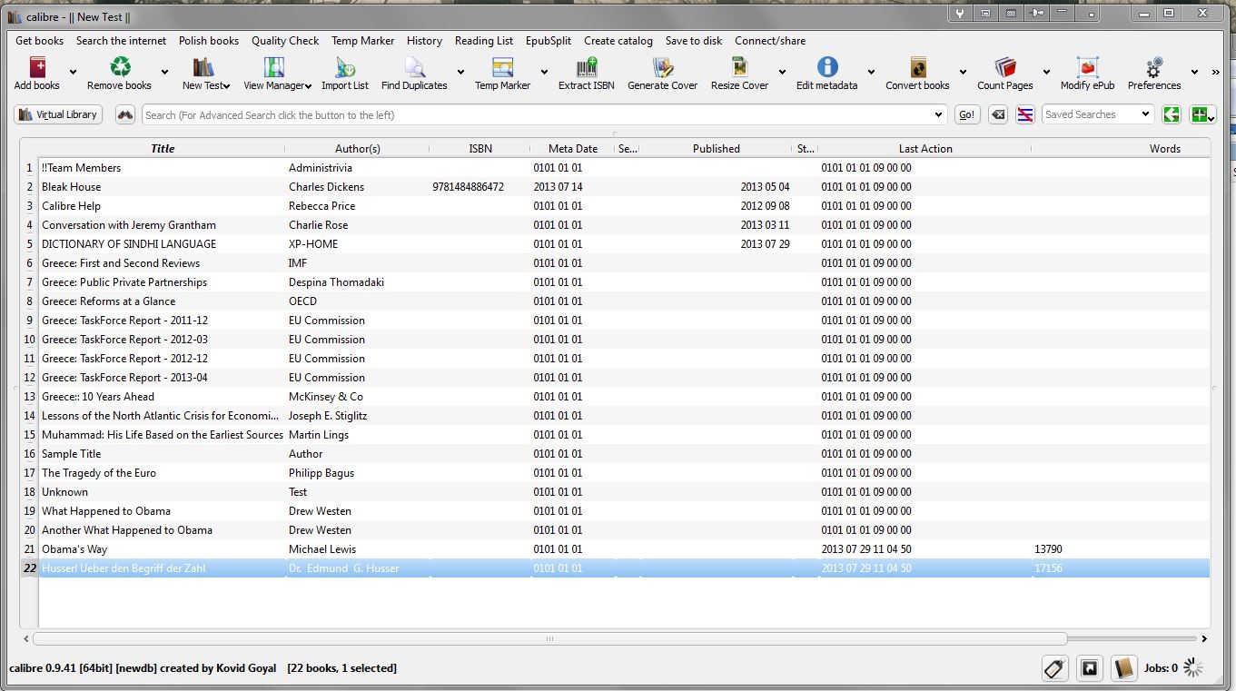The width and height of the screenshot is (1236, 691).
Task: Click the green left-arrow icon beside Saved Searches
Action: pos(1172,114)
